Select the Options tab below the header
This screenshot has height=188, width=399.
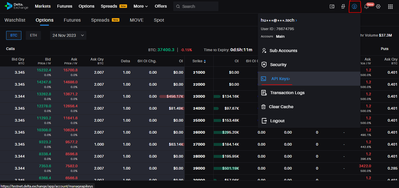(44, 20)
